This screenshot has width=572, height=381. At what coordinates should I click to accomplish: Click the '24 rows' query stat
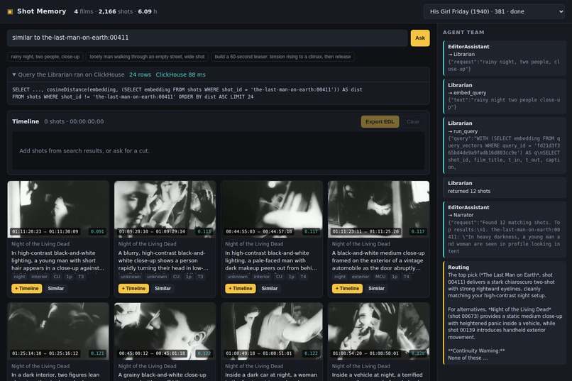coord(140,74)
